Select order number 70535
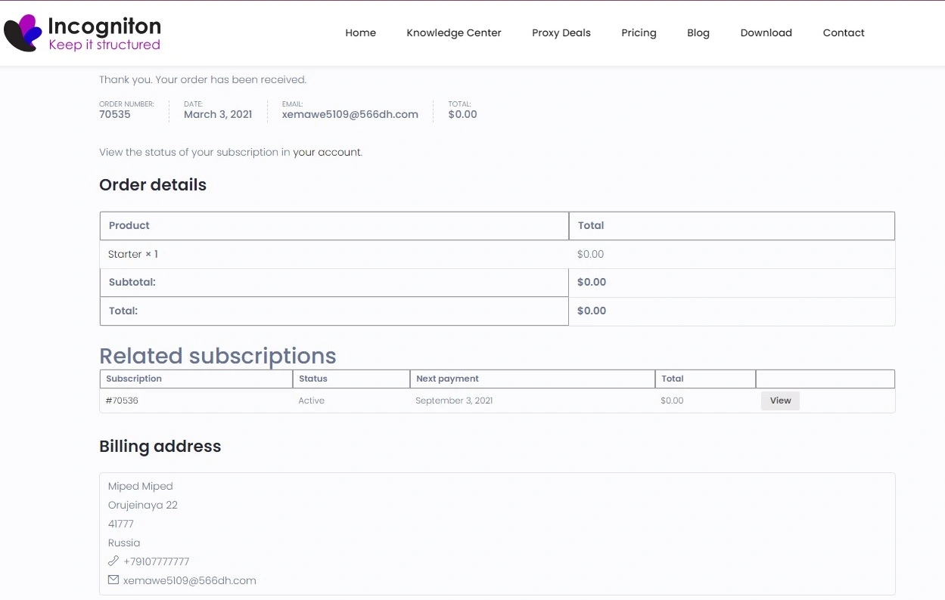Image resolution: width=945 pixels, height=600 pixels. pos(115,114)
